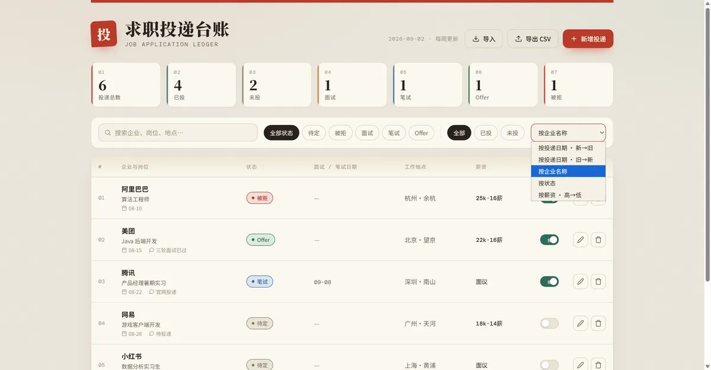The image size is (711, 370).
Task: Choose highlighted 按企业名称 option in list
Action: [568, 171]
